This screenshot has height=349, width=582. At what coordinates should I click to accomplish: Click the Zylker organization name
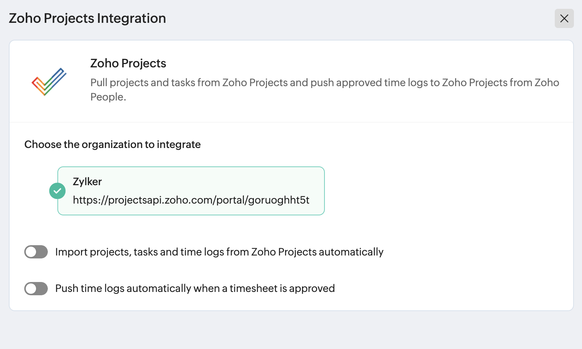tap(87, 181)
